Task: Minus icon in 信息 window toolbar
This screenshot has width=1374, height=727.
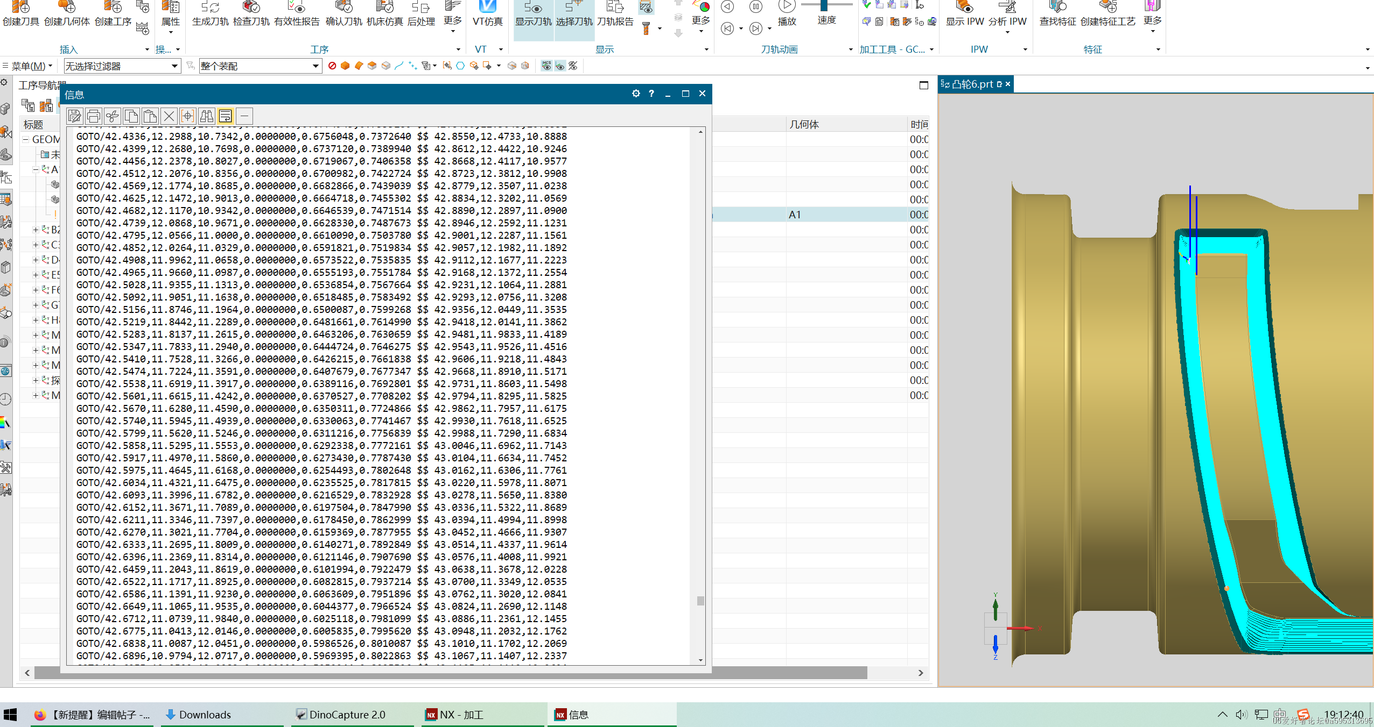Action: point(244,116)
